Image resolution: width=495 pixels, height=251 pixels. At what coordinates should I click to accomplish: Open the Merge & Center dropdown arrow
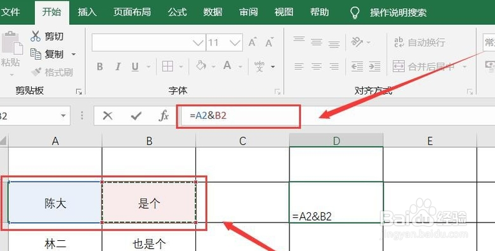pyautogui.click(x=465, y=67)
